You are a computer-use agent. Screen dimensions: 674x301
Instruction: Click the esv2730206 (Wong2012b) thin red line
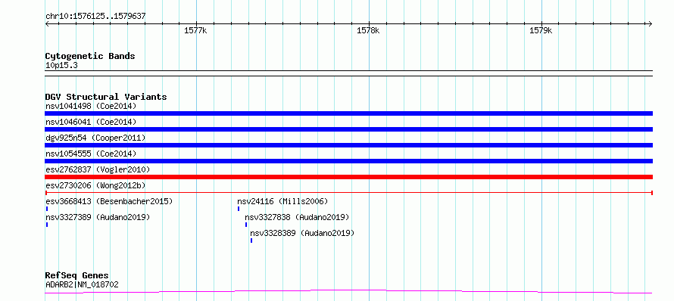348,193
